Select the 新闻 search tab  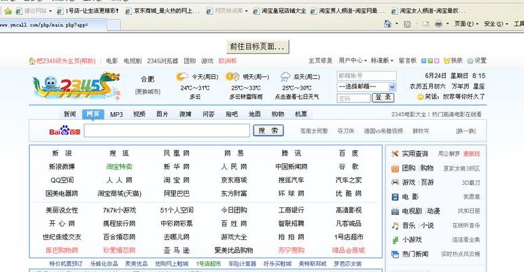(70, 114)
